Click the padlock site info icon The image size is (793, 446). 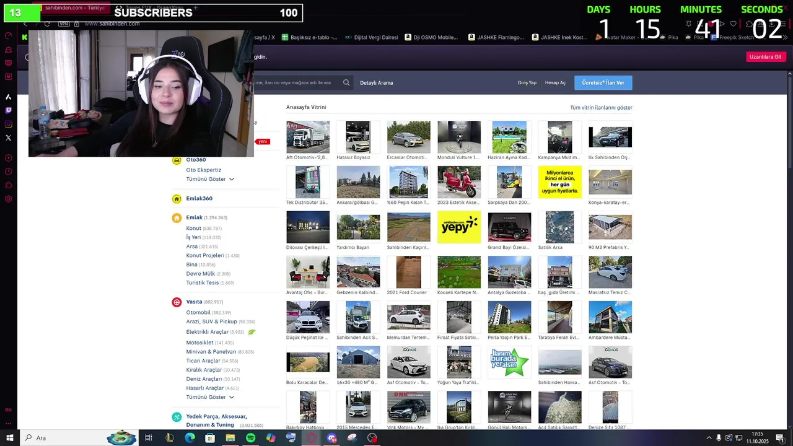point(76,24)
